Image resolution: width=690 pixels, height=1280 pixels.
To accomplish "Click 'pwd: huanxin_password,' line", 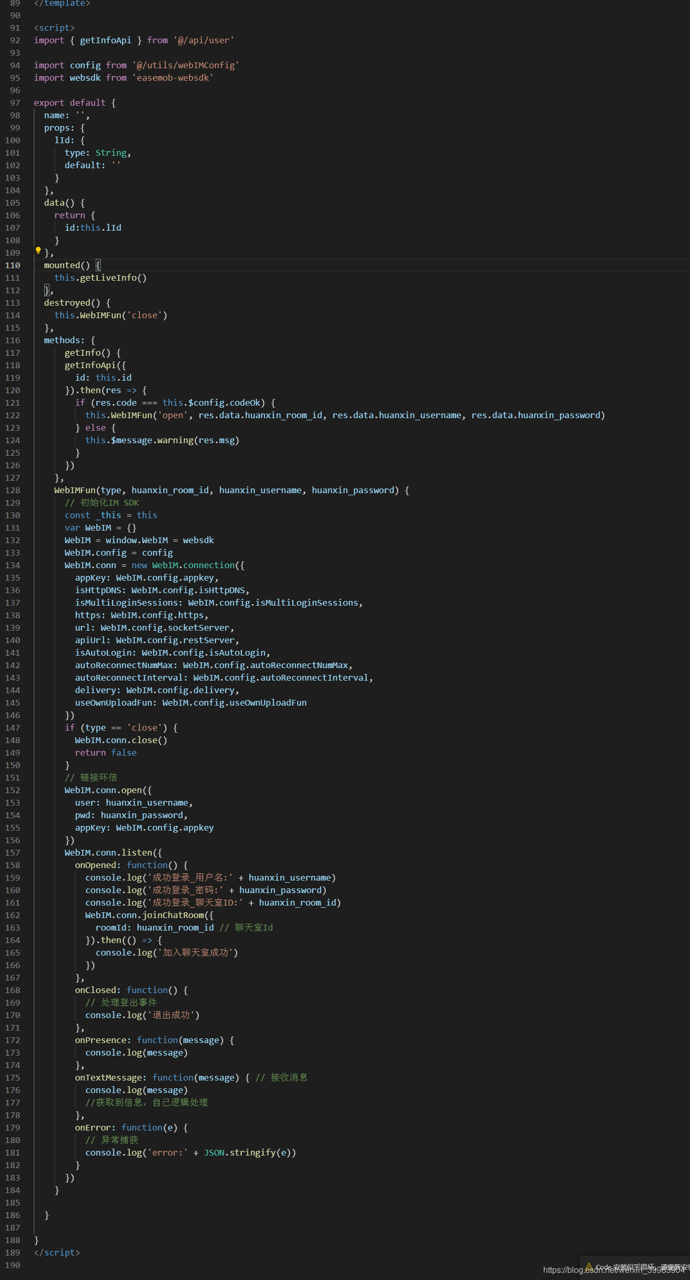I will pyautogui.click(x=131, y=815).
